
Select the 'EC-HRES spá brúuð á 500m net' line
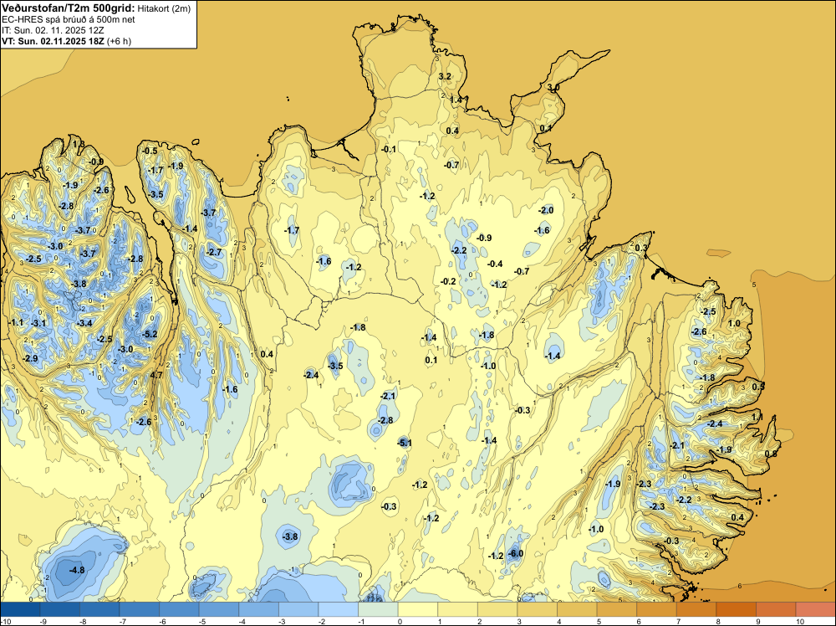69,20
